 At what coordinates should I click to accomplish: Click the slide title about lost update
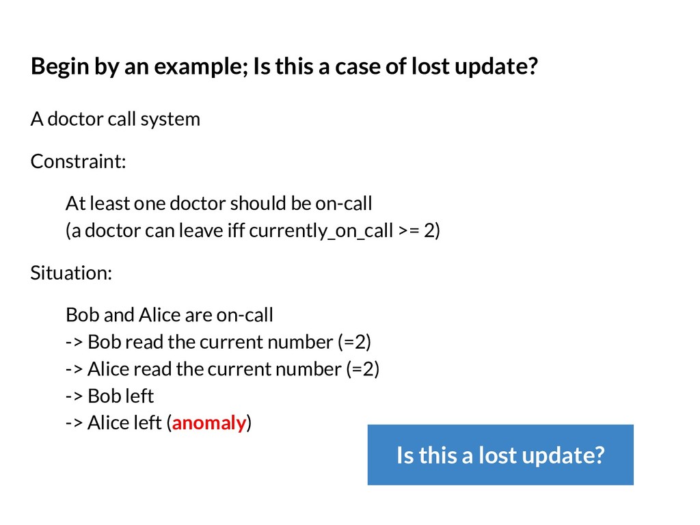[284, 66]
